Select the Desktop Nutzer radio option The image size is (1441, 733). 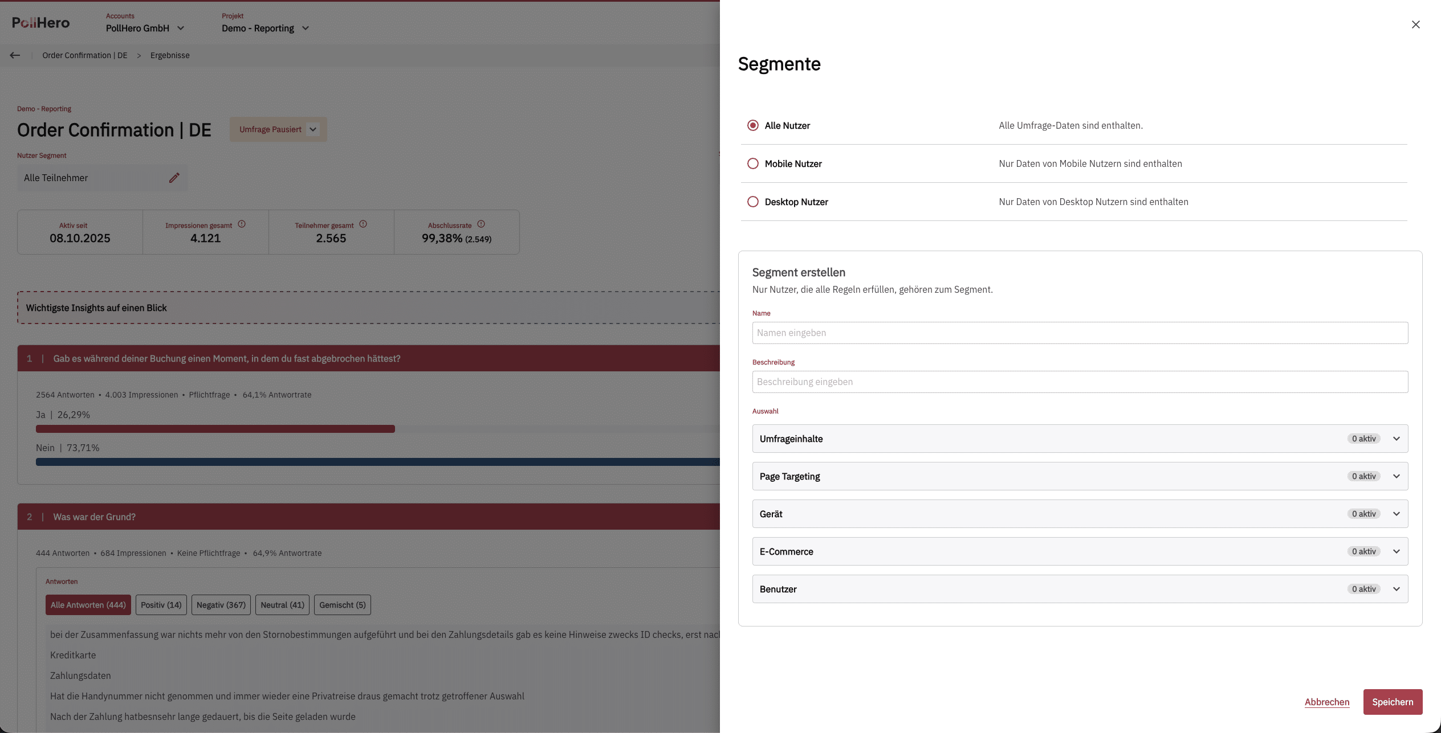point(753,202)
